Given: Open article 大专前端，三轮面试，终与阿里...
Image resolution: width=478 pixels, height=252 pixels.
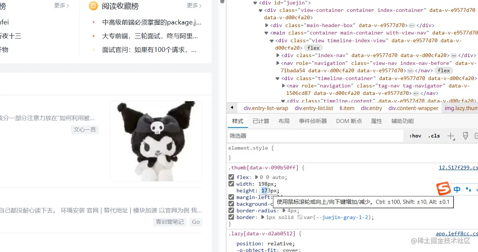Looking at the screenshot, I should 150,36.
